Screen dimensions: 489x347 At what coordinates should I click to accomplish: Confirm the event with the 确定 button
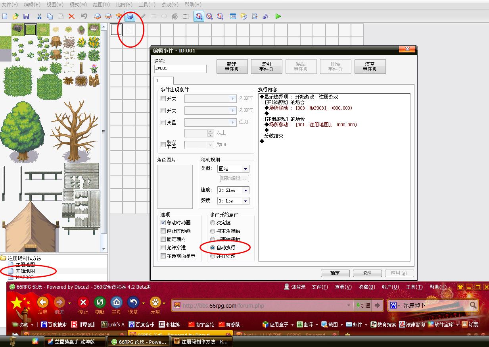pyautogui.click(x=335, y=273)
